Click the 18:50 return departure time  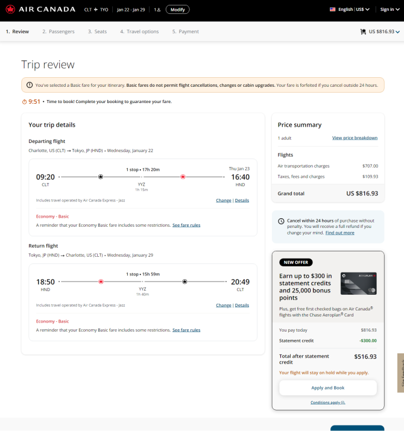pyautogui.click(x=45, y=282)
